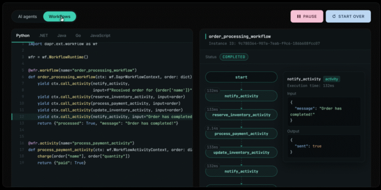Click the 2.14s timing label
This screenshot has width=381, height=190.
coord(212,128)
